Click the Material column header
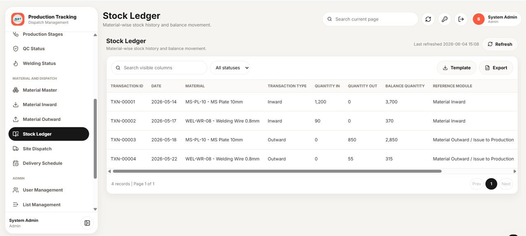526x236 pixels. pyautogui.click(x=195, y=86)
